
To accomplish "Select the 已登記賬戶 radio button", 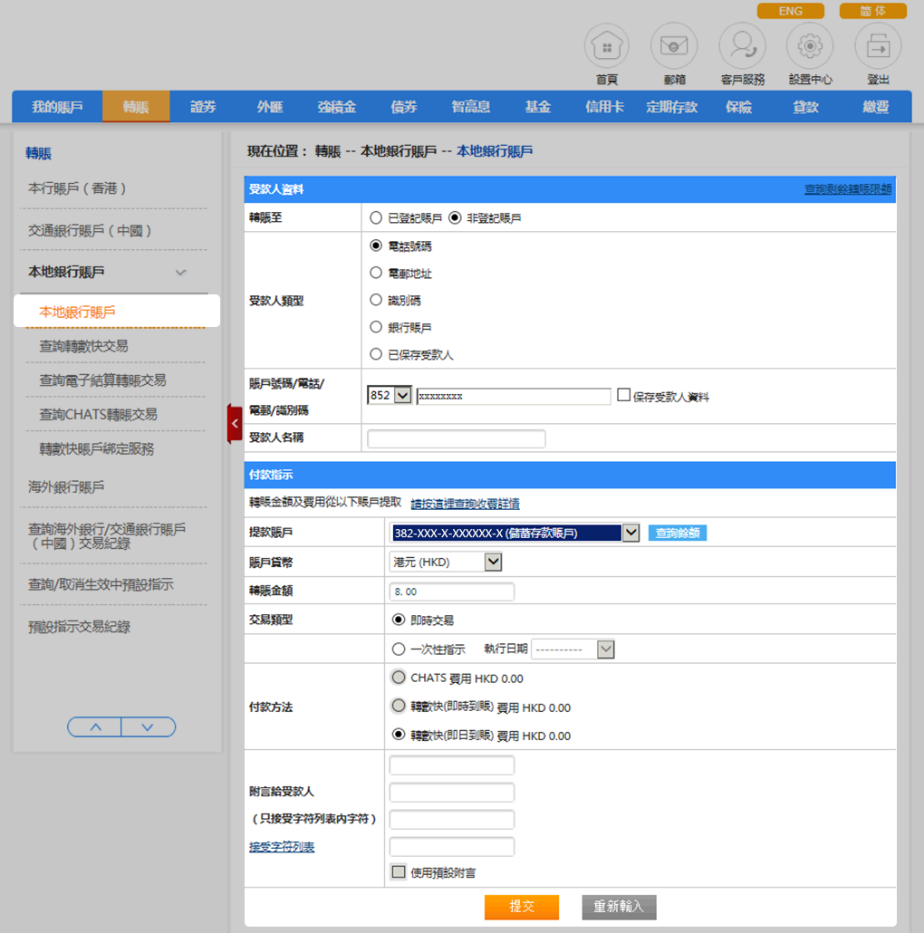I will tap(376, 218).
